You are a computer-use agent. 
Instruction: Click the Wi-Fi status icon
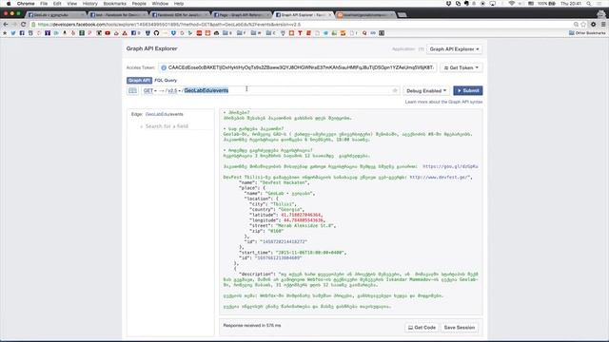click(x=512, y=4)
